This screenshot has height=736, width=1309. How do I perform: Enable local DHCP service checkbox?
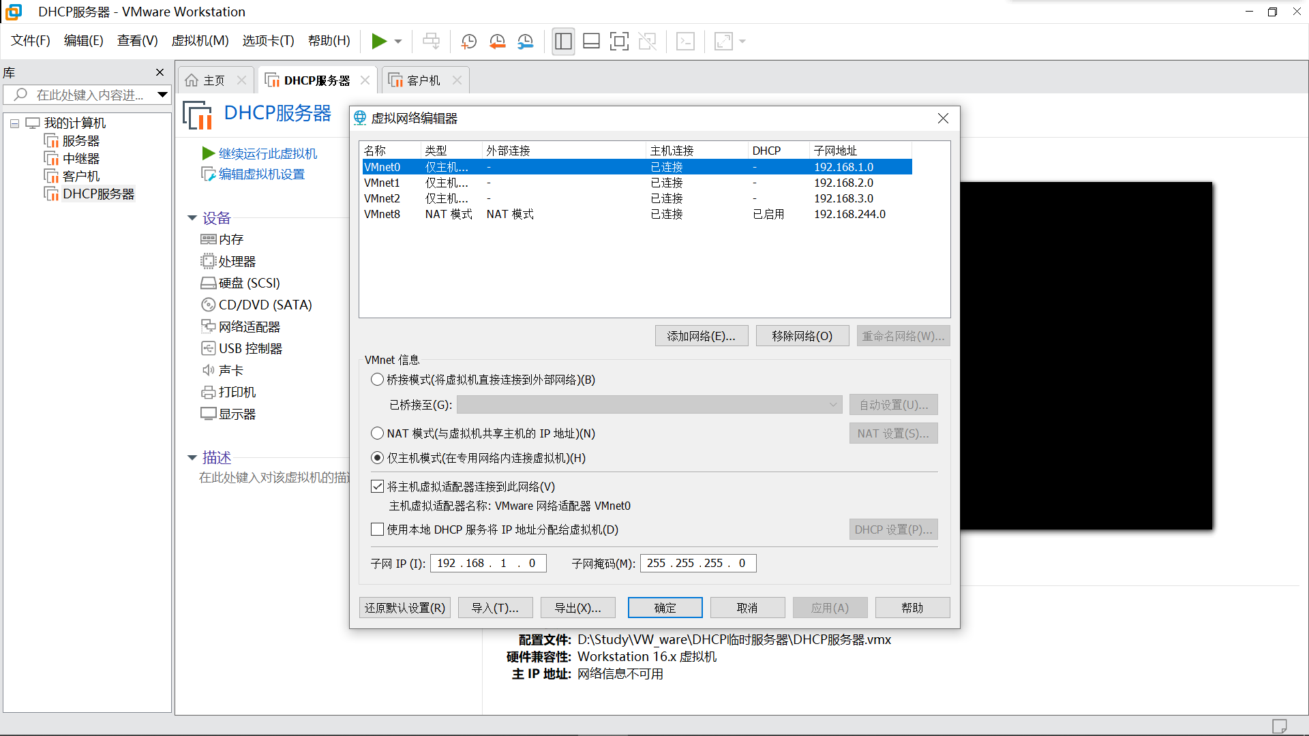377,530
